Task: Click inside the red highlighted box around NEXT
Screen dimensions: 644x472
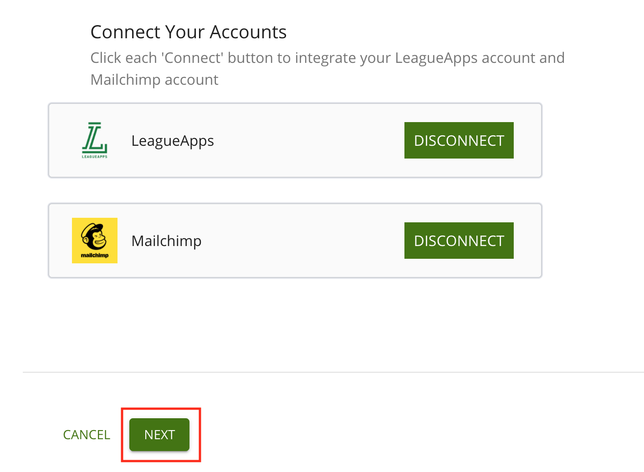Action: [159, 435]
